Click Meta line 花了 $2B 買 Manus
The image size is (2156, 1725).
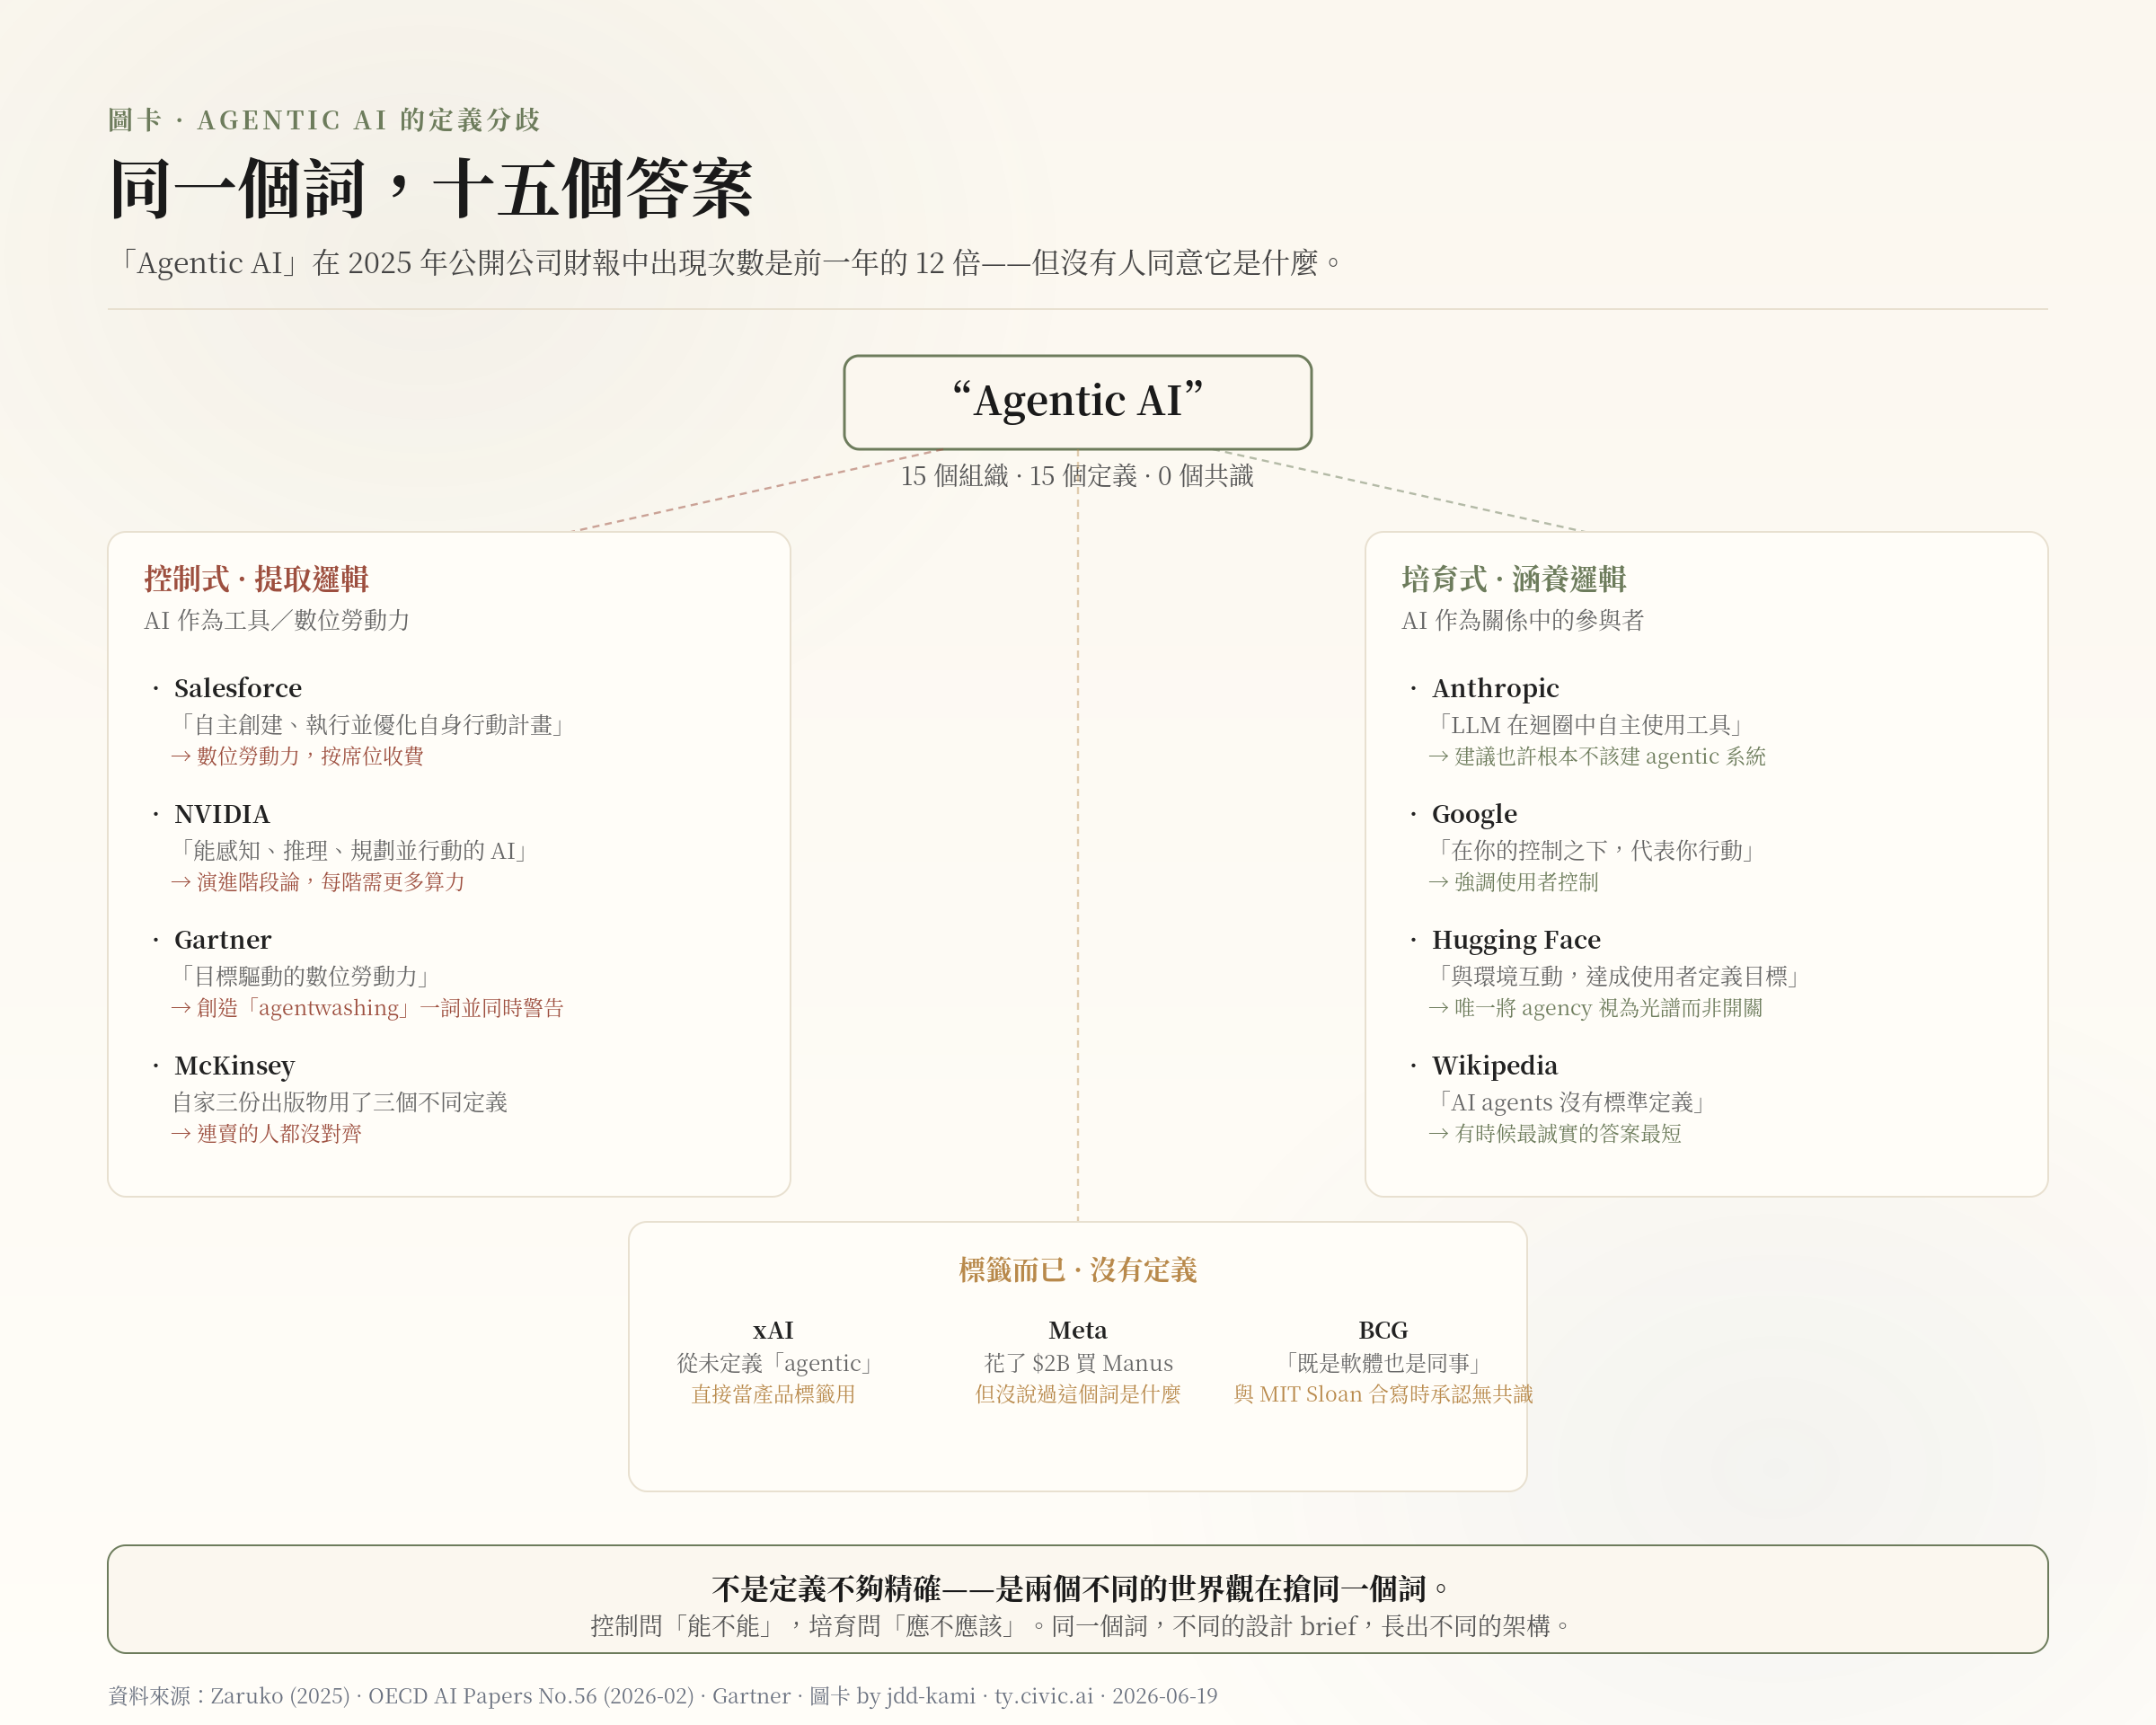1078,1363
